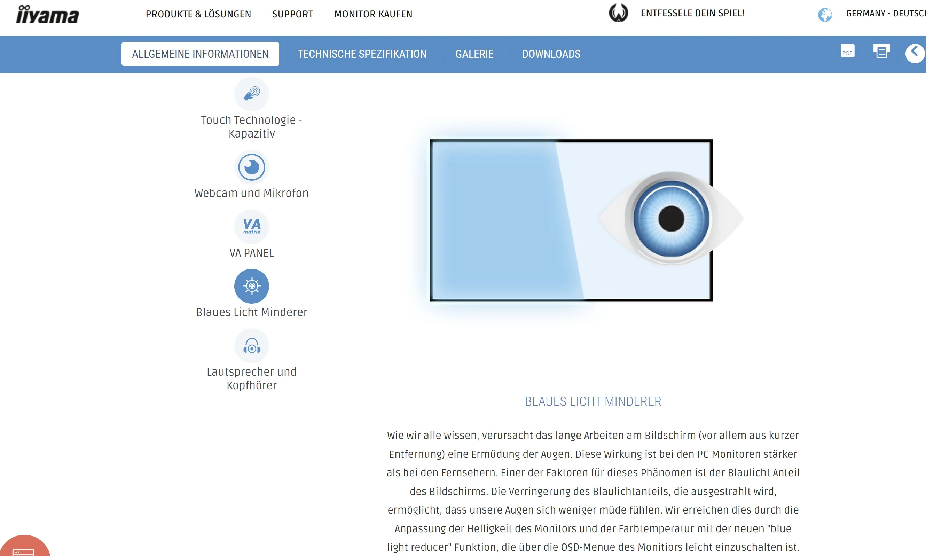Open the Support menu

click(292, 14)
